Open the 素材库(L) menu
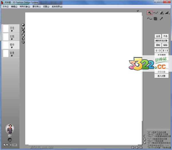The height and width of the screenshot is (150, 172). tap(36, 7)
